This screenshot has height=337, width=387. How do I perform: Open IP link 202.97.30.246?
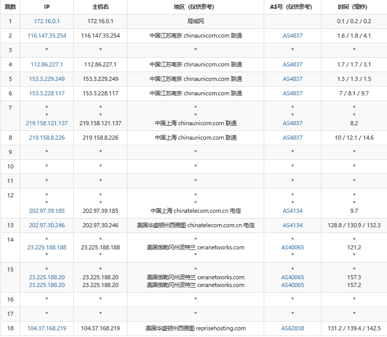coord(46,225)
